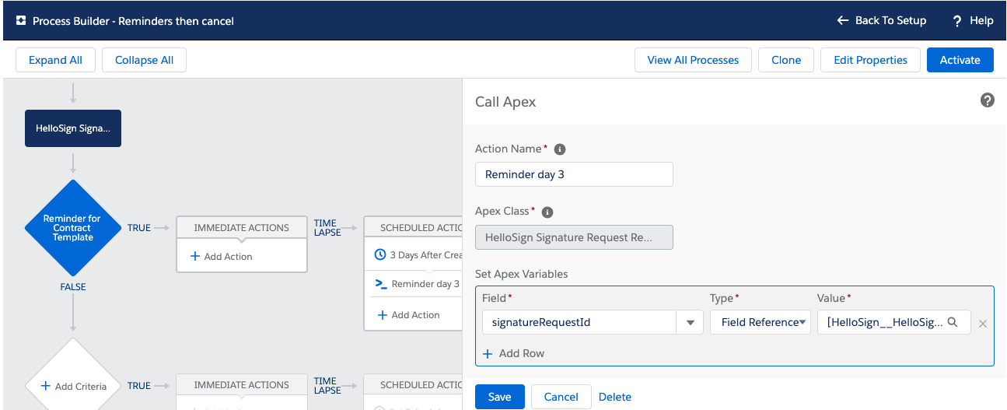Screen dimensions: 1007x410
Task: Click the Call Apex panel help icon
Action: coord(988,100)
